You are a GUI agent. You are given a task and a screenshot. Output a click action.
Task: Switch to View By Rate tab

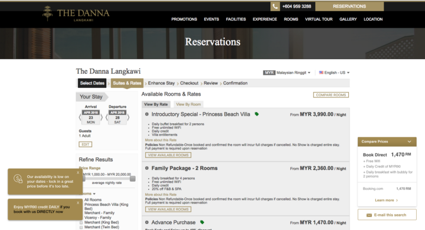156,104
